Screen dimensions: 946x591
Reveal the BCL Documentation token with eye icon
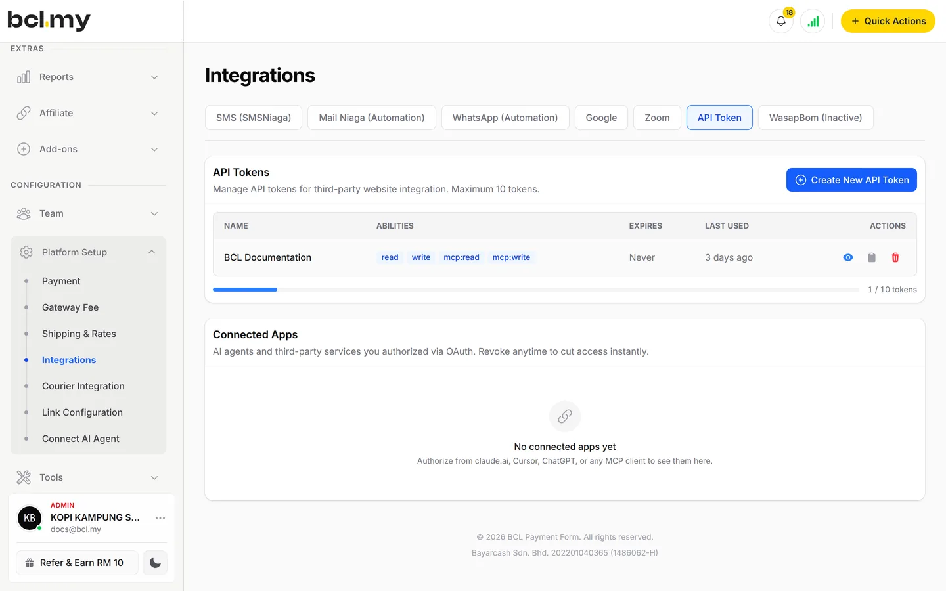(848, 257)
